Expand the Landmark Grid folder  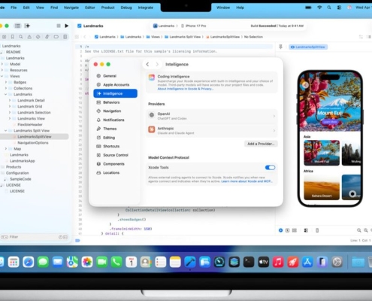coord(10,106)
